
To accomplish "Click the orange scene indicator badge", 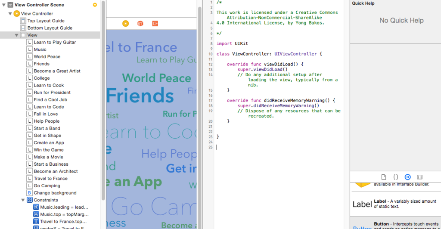I will tap(95, 5).
